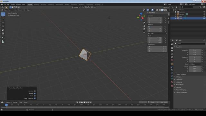Open the timeline Keying popover

15,102
